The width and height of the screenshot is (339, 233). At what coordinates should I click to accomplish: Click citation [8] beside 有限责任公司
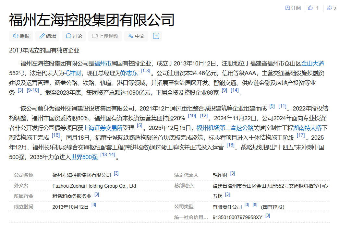point(255,205)
